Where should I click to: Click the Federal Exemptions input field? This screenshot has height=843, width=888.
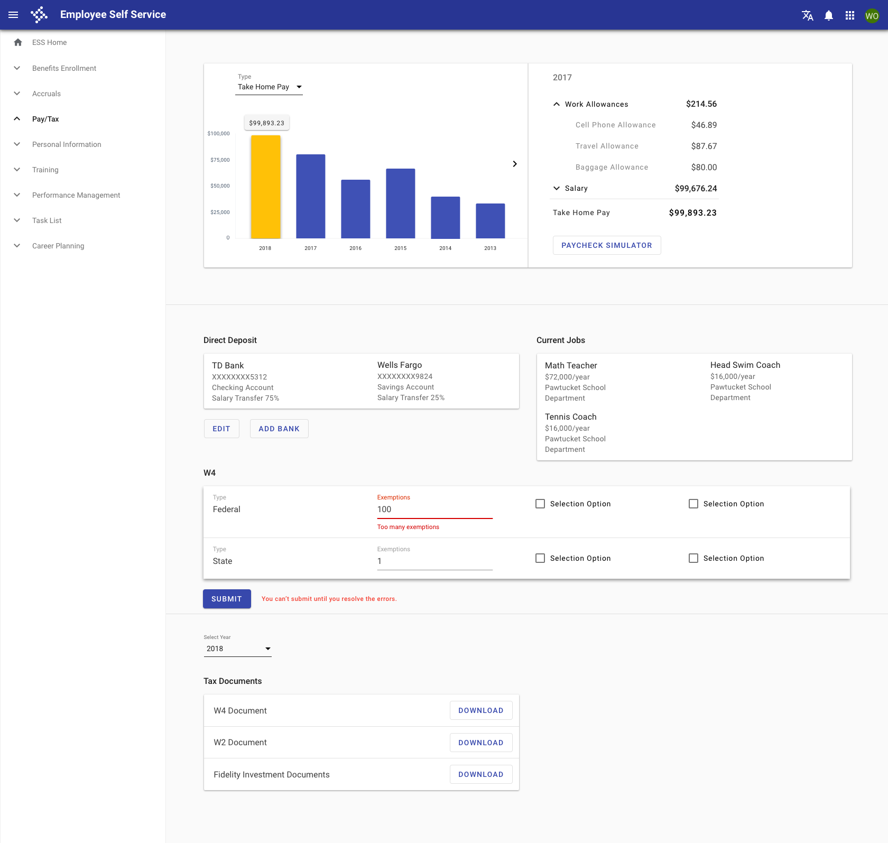(434, 509)
